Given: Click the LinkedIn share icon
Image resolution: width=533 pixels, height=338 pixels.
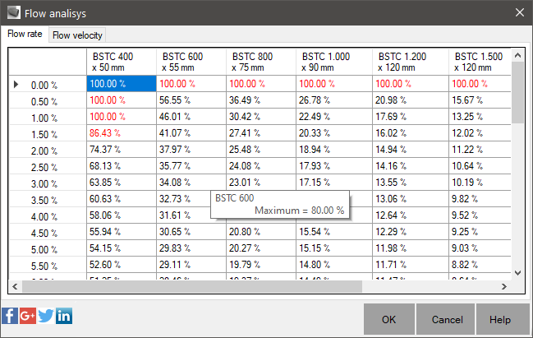Looking at the screenshot, I should [x=64, y=316].
